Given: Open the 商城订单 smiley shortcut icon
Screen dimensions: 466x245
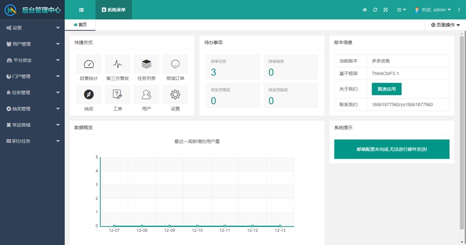Looking at the screenshot, I should point(175,64).
